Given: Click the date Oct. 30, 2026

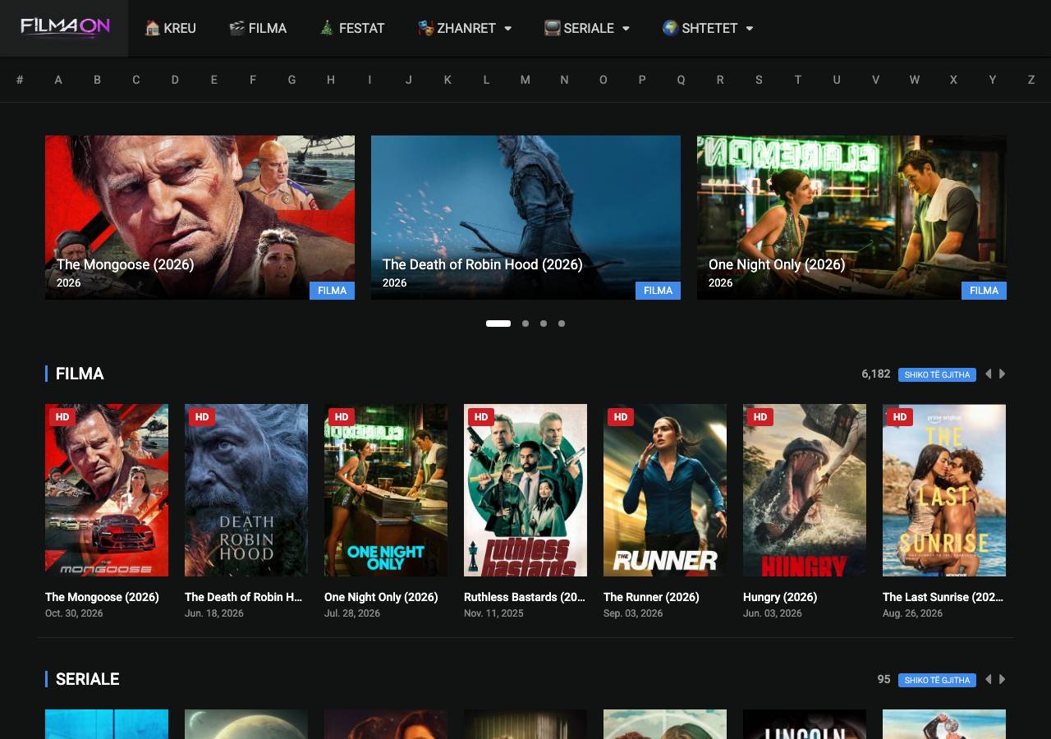Looking at the screenshot, I should [x=74, y=613].
